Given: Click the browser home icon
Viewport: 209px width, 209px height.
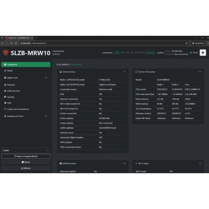Looking at the screenshot, I should [x=16, y=43].
